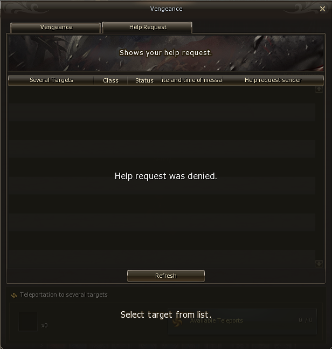Sort by the Class column header

click(110, 80)
